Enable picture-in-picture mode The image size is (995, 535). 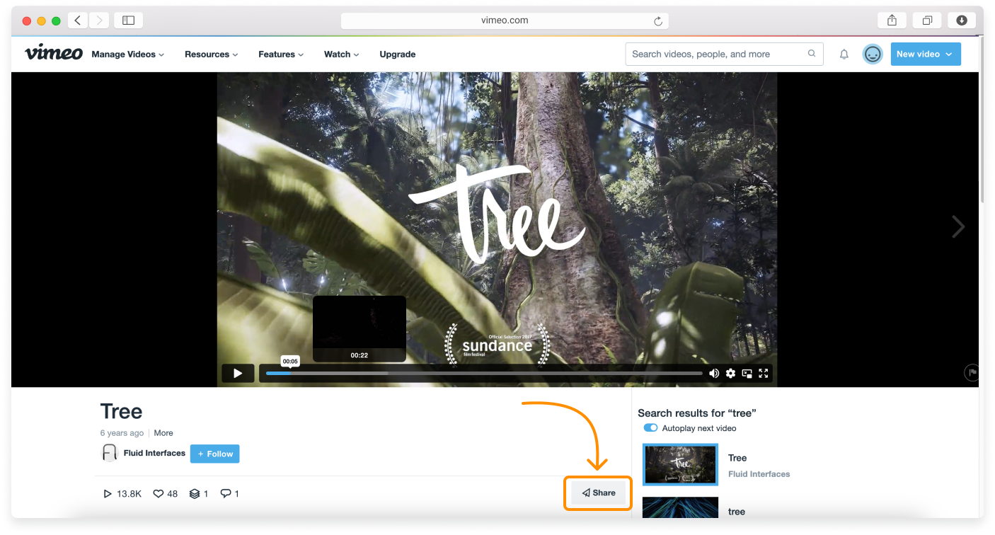click(x=747, y=373)
